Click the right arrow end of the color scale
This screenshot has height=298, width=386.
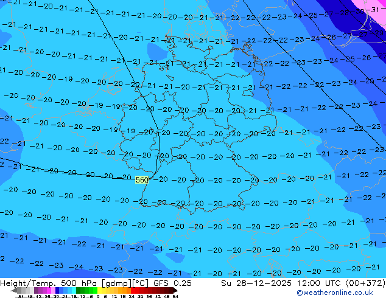[x=175, y=290]
